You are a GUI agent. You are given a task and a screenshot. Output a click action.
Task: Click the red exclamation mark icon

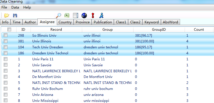point(93,15)
